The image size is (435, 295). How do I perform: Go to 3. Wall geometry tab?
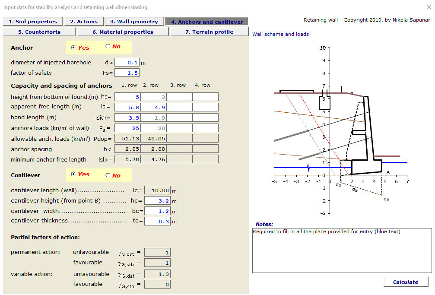(x=134, y=22)
